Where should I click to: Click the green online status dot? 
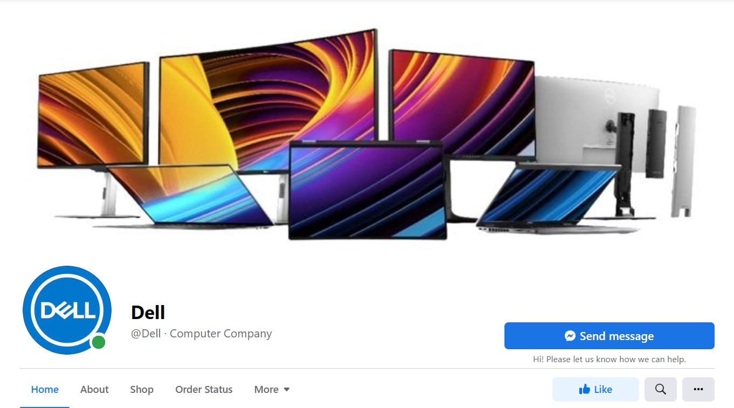point(98,342)
